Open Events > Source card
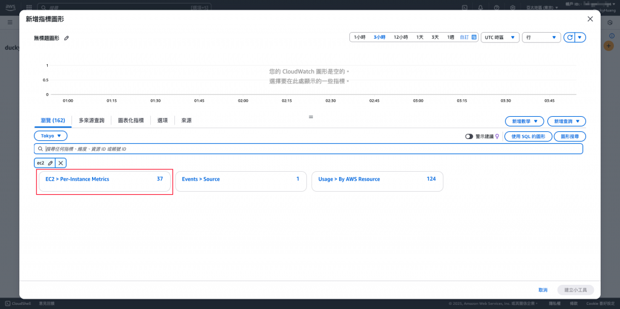This screenshot has width=620, height=309. tap(241, 181)
